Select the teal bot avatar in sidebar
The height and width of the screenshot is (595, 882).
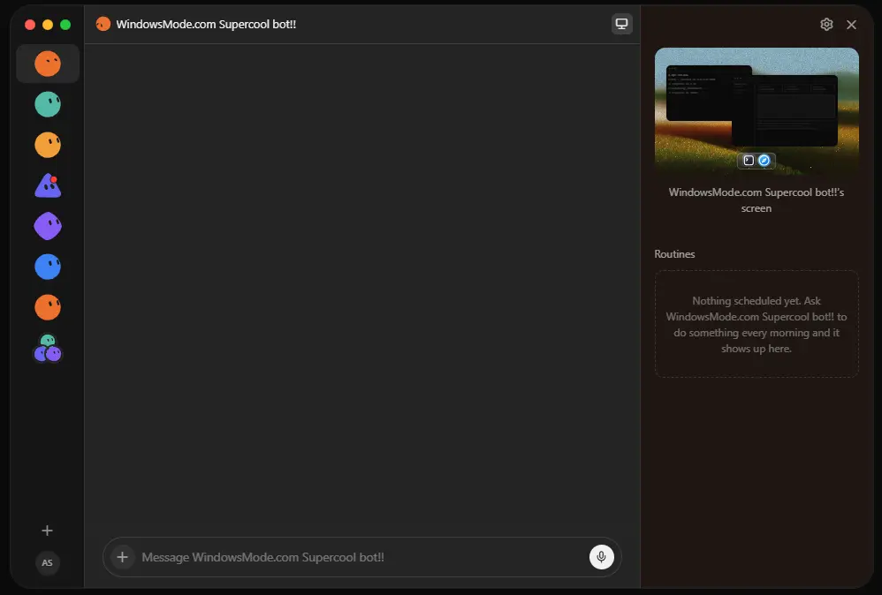tap(48, 104)
